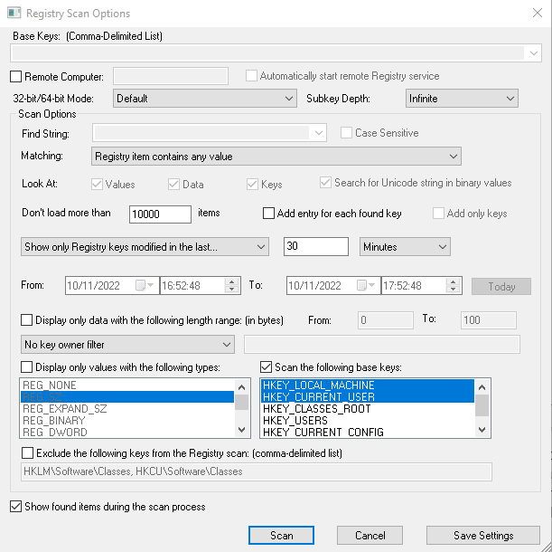Open the 32-bit/64-bit Mode dropdown
552x552 pixels.
(205, 99)
